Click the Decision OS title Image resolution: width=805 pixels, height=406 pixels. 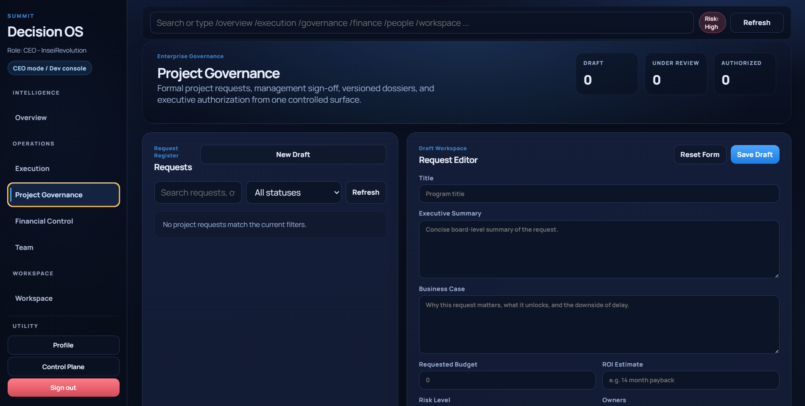tap(45, 32)
